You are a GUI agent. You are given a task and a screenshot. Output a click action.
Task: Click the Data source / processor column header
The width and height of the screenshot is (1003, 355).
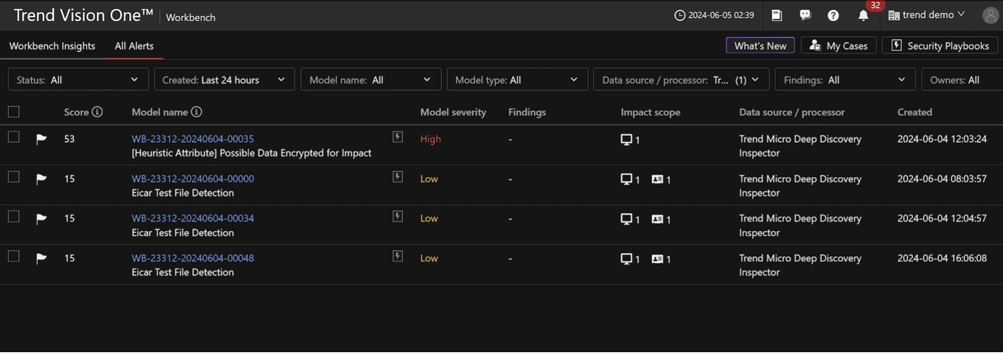(x=792, y=112)
